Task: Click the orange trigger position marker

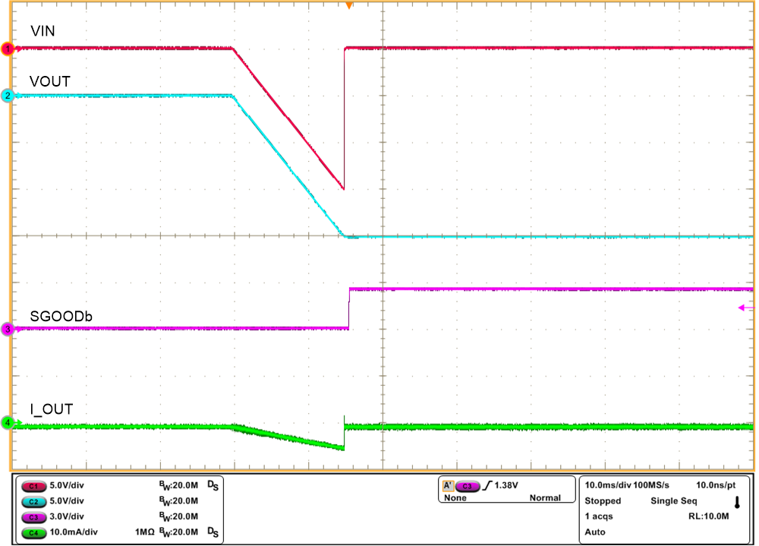Action: pos(349,6)
